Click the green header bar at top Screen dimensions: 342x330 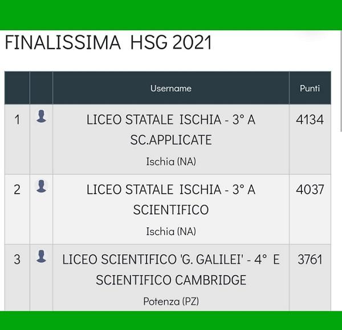[171, 15]
